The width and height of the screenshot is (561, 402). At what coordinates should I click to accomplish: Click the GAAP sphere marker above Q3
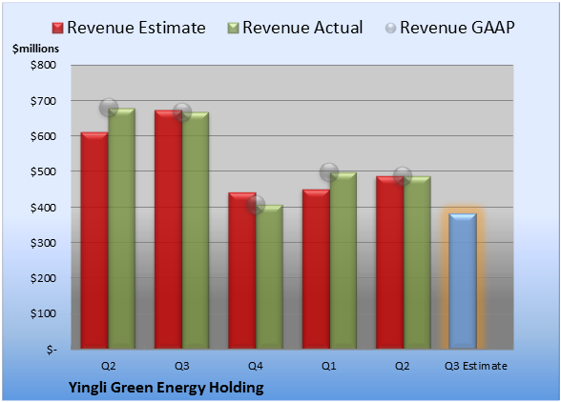[182, 112]
